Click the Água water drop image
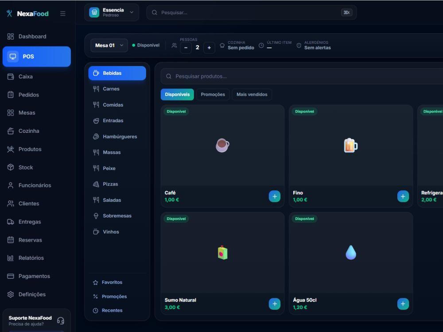 coord(351,253)
